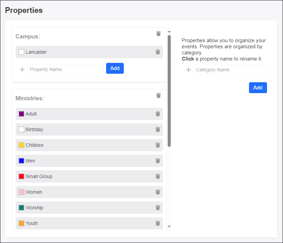
Task: Delete the Campus category using its trash icon
Action: coord(158,34)
